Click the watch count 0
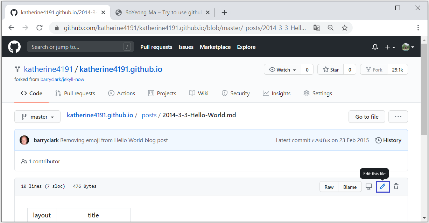The height and width of the screenshot is (223, 429). coord(307,69)
